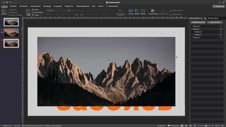Toggle visibility of Рисунок 2
The height and width of the screenshot is (127, 226).
pos(221,37)
